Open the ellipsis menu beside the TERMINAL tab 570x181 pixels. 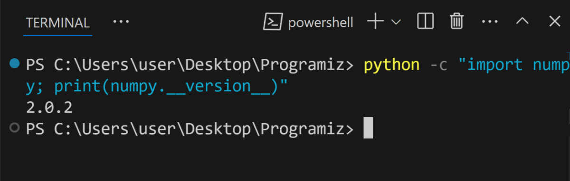(x=121, y=22)
